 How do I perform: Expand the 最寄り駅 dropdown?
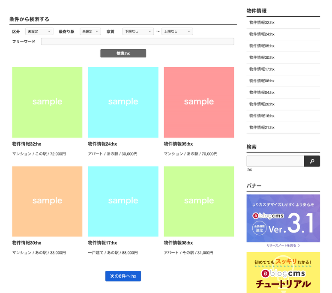pyautogui.click(x=90, y=32)
